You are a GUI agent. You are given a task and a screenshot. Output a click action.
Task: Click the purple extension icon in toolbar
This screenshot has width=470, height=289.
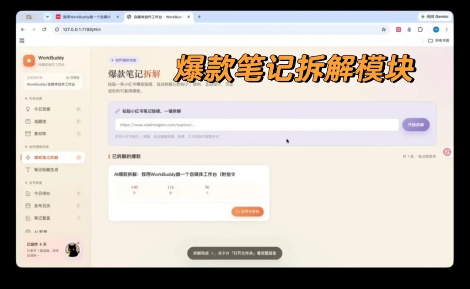click(409, 29)
